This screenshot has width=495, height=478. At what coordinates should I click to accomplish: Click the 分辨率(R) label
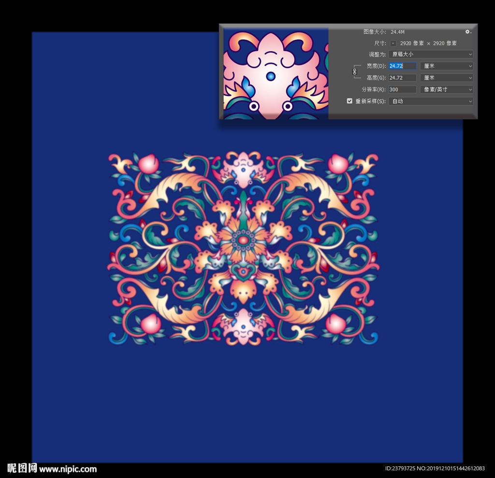[374, 89]
